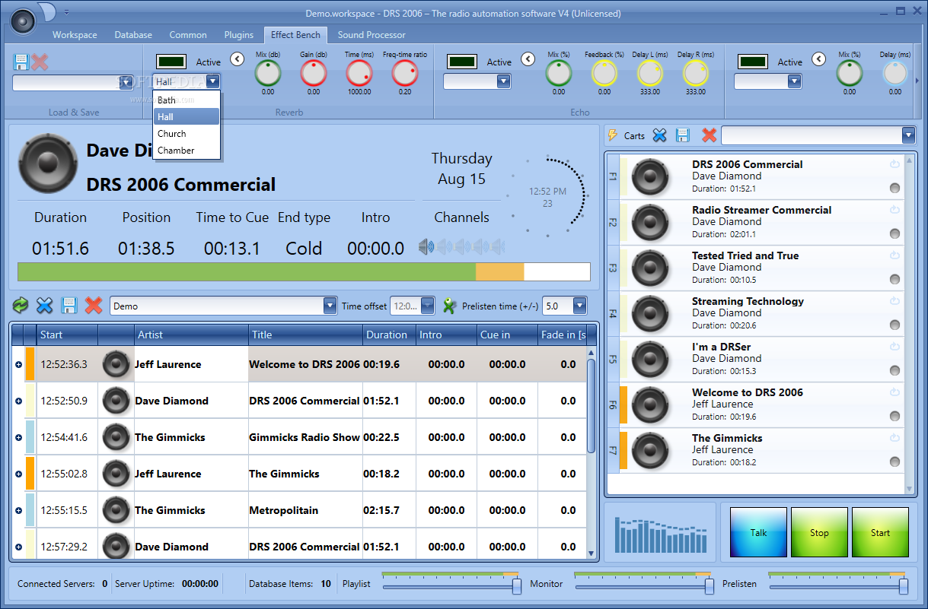This screenshot has height=609, width=928.
Task: Clear the carts with the blue X icon
Action: point(659,135)
